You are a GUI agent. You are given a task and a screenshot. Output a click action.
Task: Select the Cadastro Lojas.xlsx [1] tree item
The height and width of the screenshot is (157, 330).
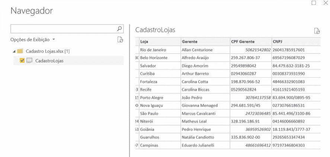[48, 51]
